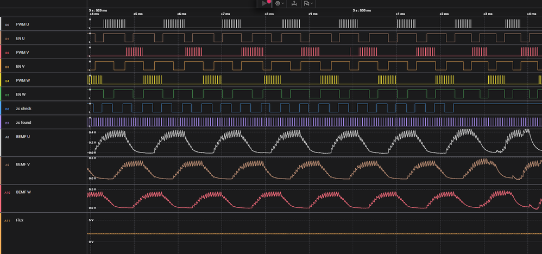Select the EN V channel label

click(x=20, y=66)
